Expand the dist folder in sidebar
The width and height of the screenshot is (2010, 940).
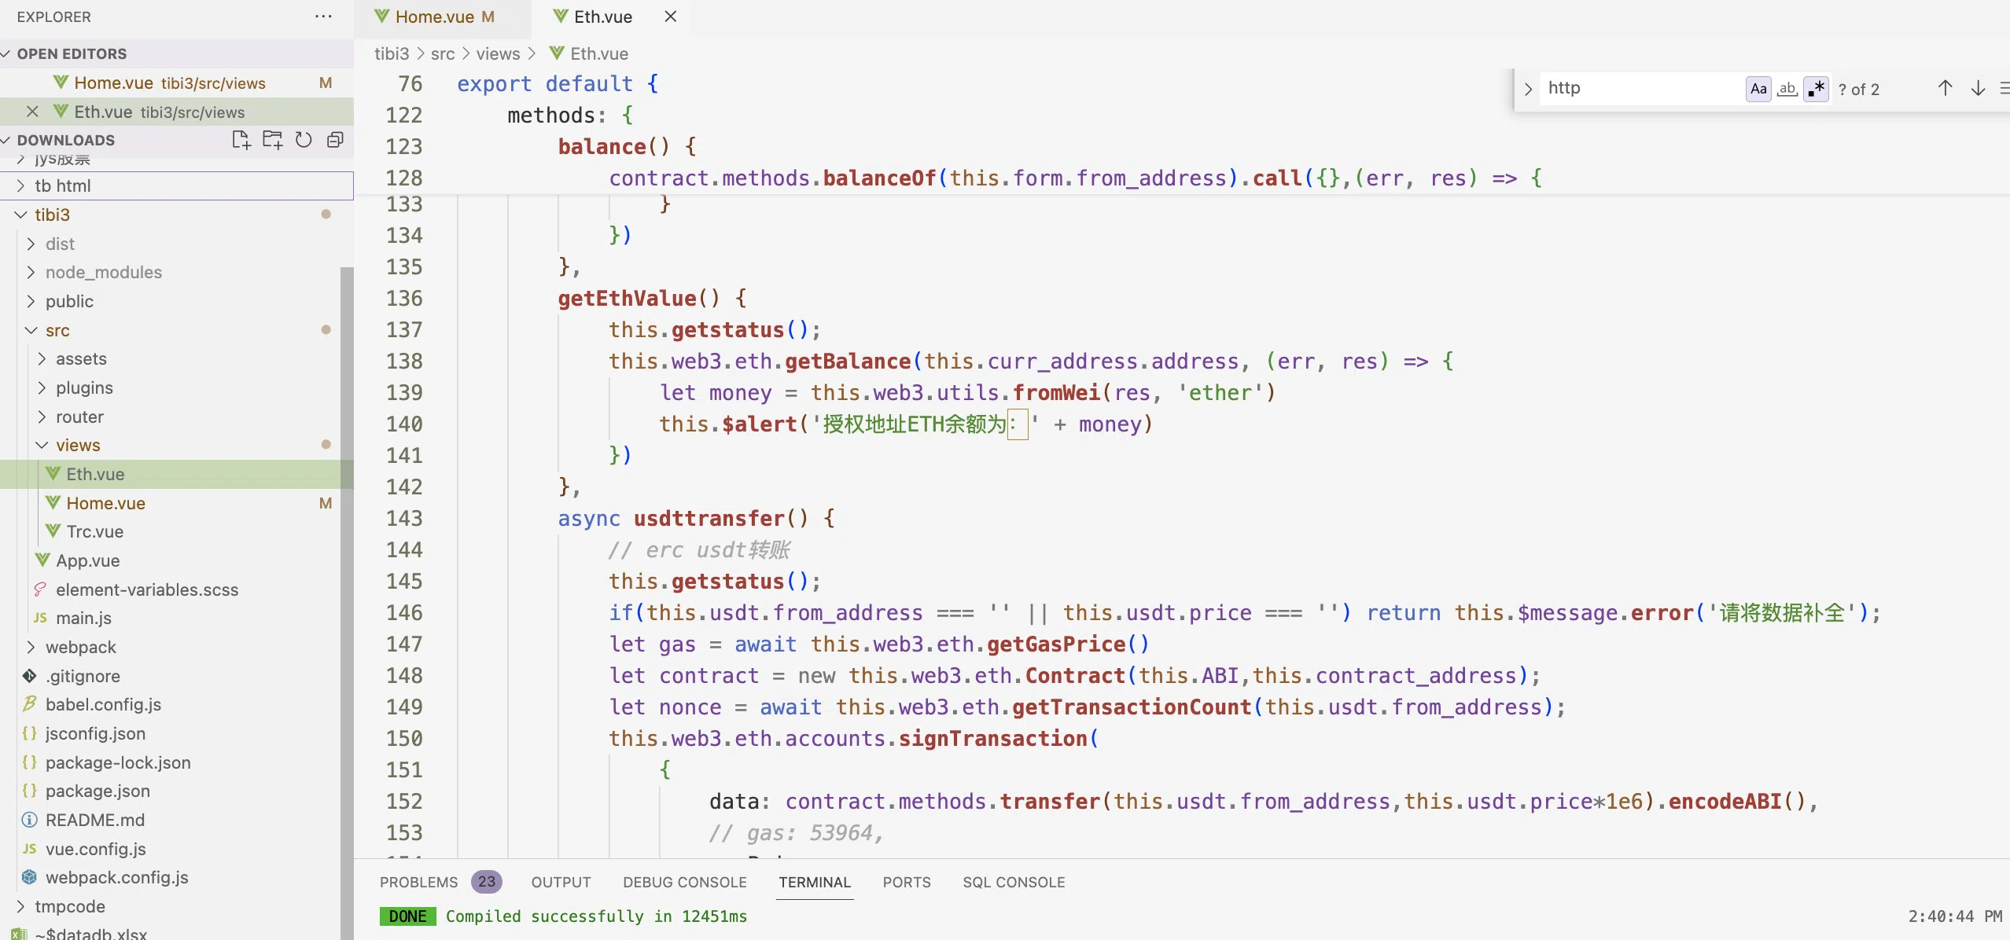pos(57,244)
